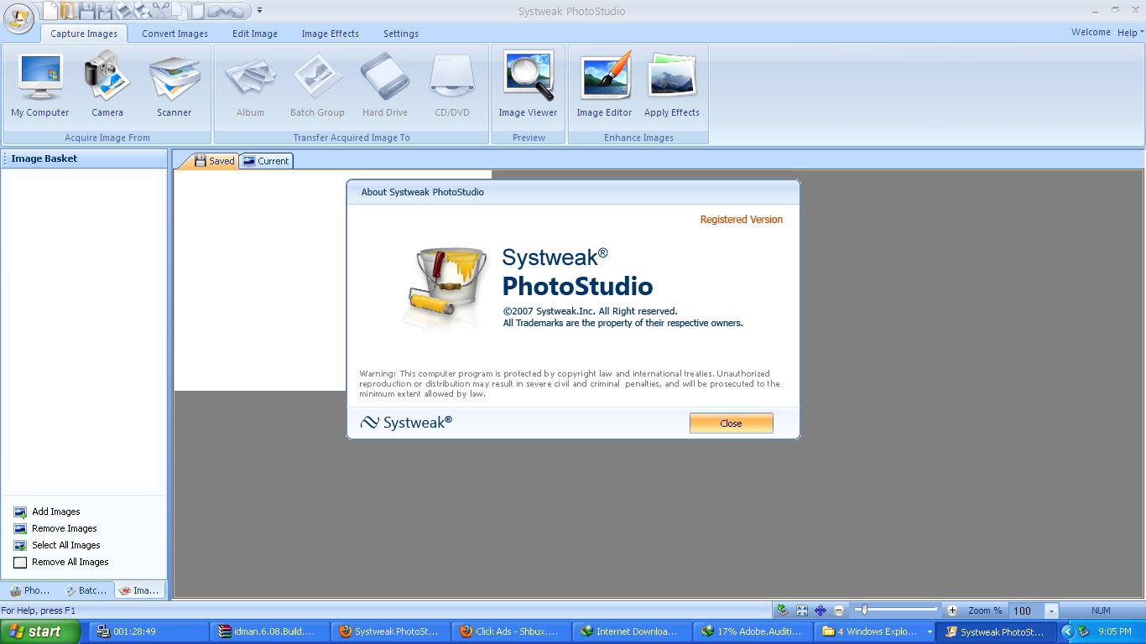Switch to the Batc... bottom panel tab

click(x=86, y=590)
